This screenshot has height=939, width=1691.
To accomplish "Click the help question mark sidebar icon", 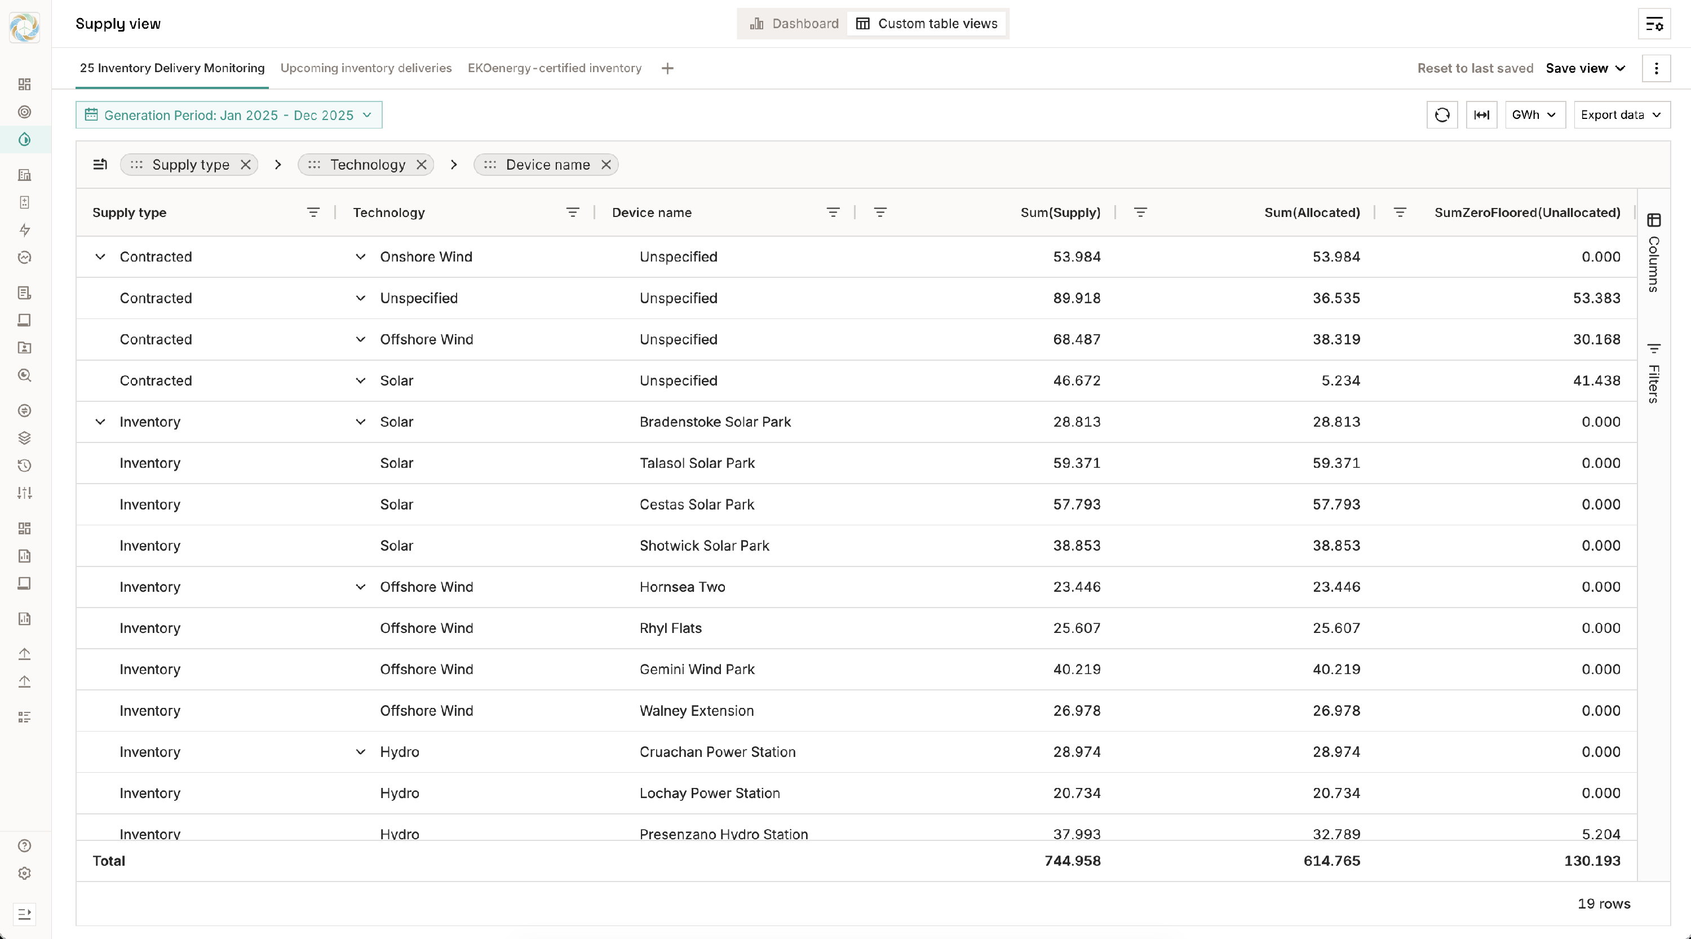I will (24, 846).
